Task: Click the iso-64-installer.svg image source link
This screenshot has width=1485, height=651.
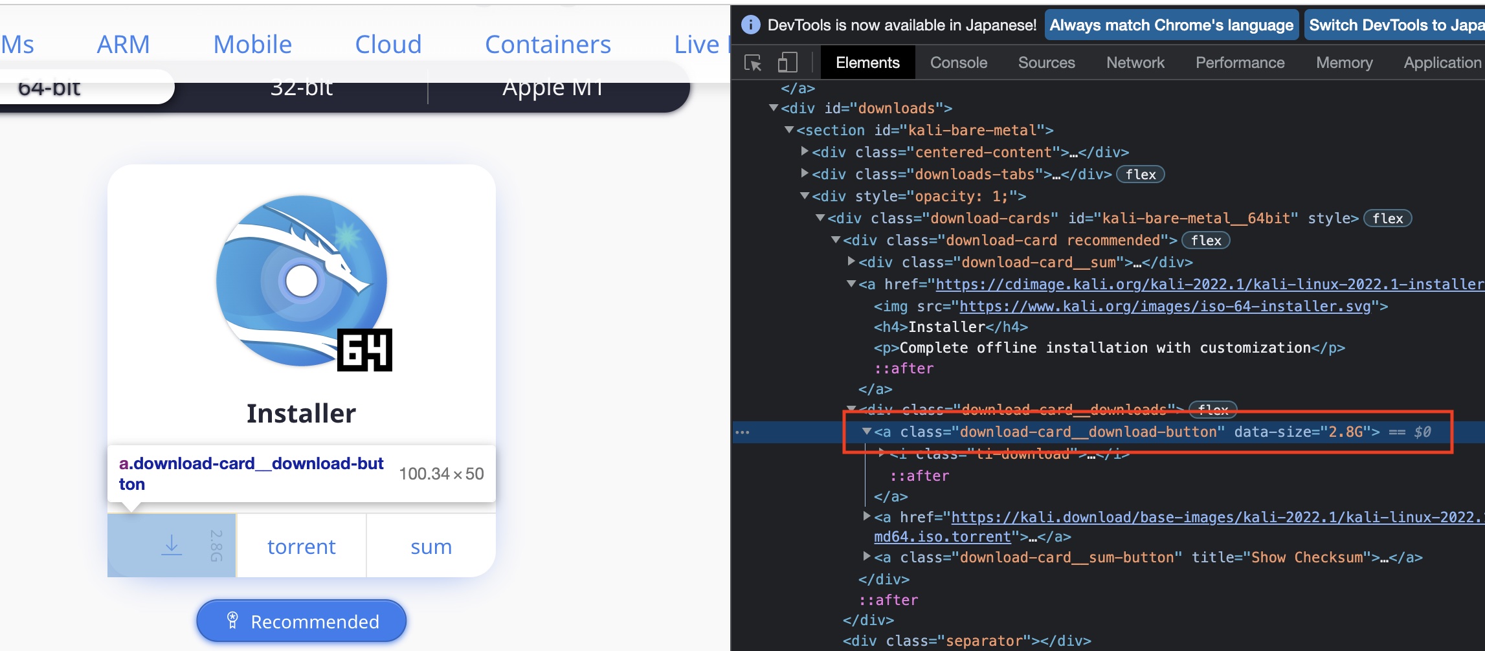Action: [x=1165, y=306]
